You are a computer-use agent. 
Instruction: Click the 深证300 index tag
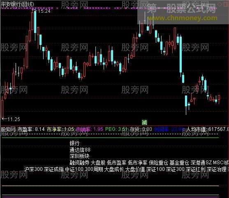[175, 169]
